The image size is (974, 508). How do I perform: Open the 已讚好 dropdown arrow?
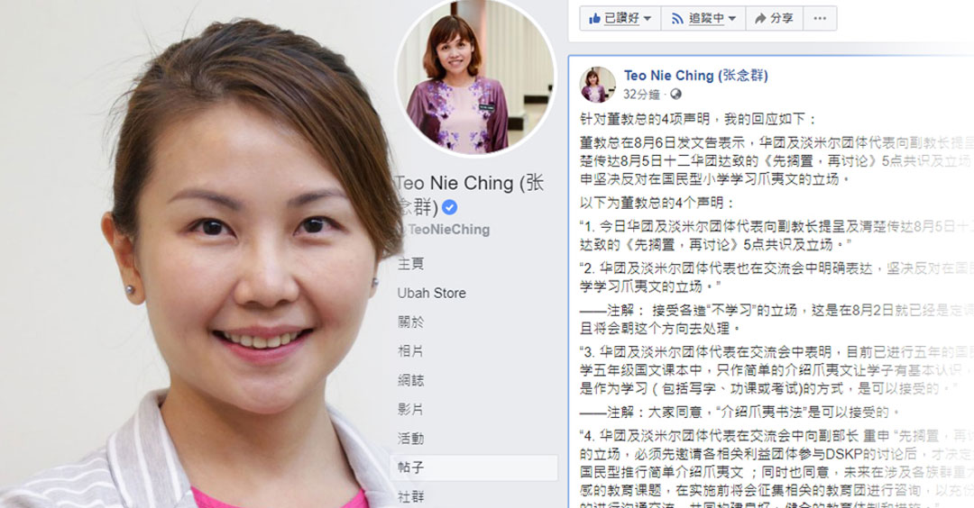tap(648, 19)
